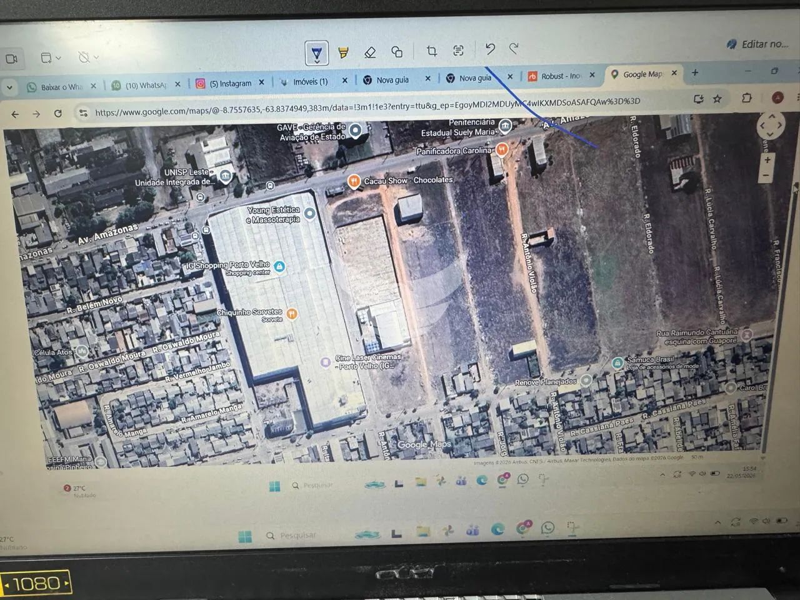Open the Young Estética e Massoterapia marker
This screenshot has width=800, height=600.
(x=309, y=214)
